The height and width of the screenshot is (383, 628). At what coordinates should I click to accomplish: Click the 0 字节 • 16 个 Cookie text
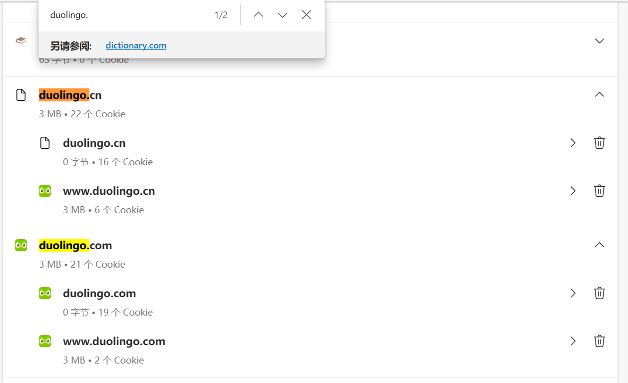pyautogui.click(x=108, y=162)
